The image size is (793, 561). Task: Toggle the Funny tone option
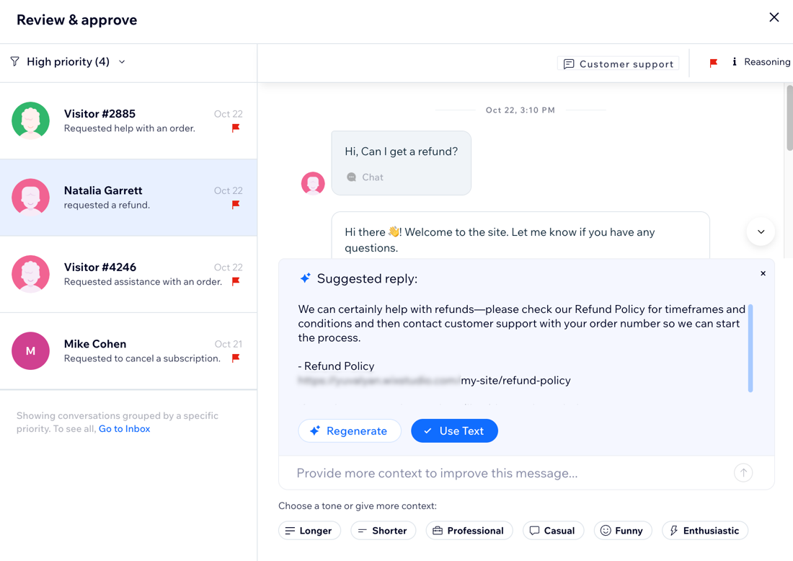pos(623,530)
